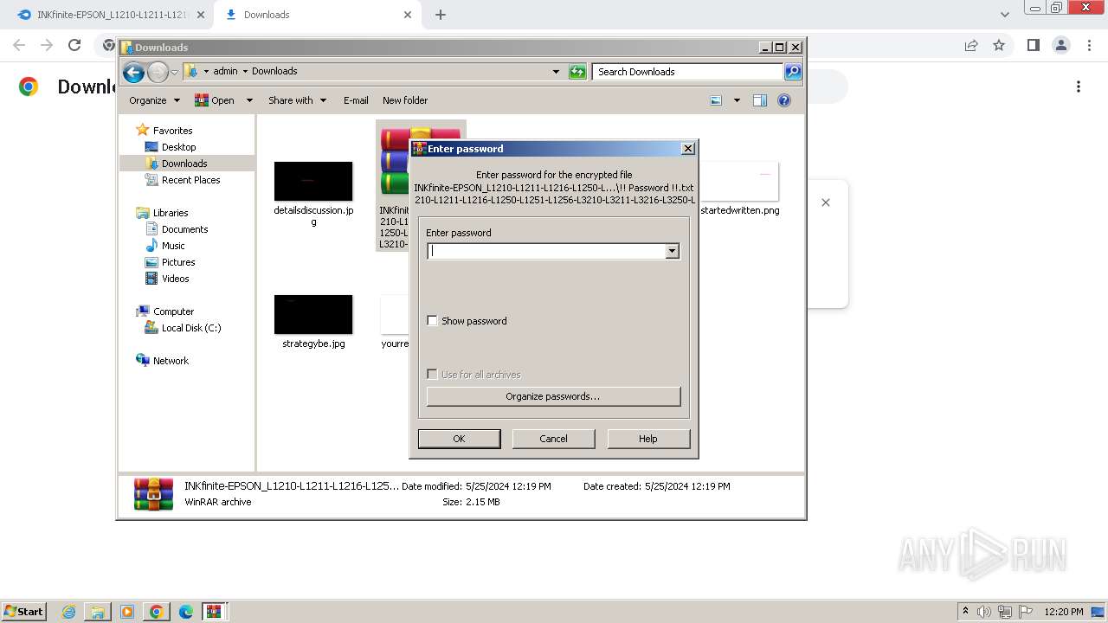Open the Windows Start menu

23,611
